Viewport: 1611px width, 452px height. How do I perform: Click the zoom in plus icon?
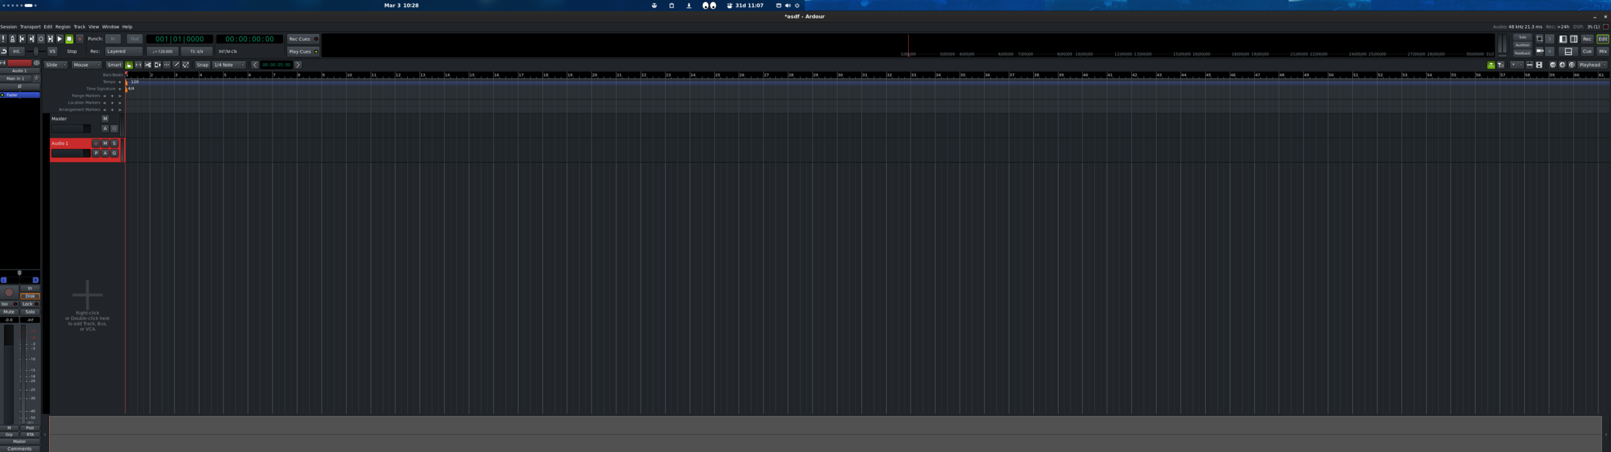click(1562, 65)
